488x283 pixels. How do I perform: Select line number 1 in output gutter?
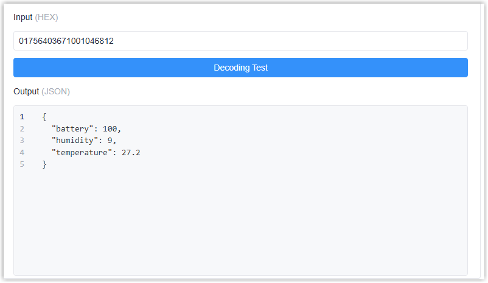(x=22, y=116)
